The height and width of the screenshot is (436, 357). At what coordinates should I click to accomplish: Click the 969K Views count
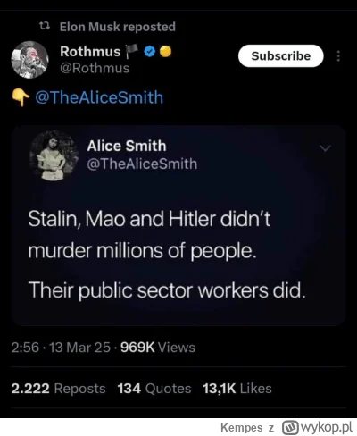[158, 348]
